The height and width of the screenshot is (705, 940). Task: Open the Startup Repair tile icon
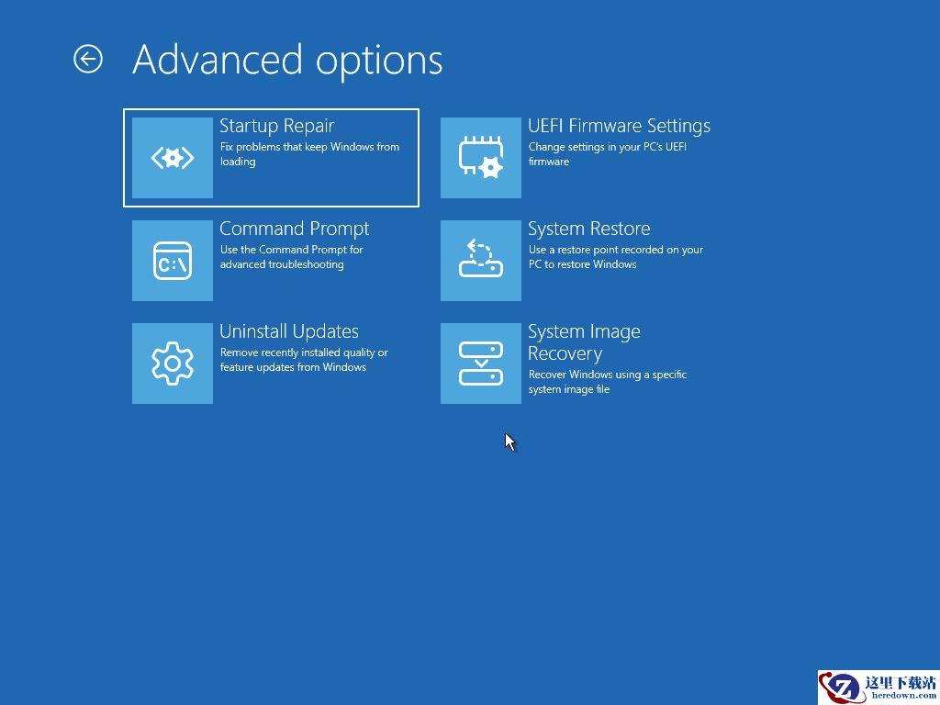point(173,158)
